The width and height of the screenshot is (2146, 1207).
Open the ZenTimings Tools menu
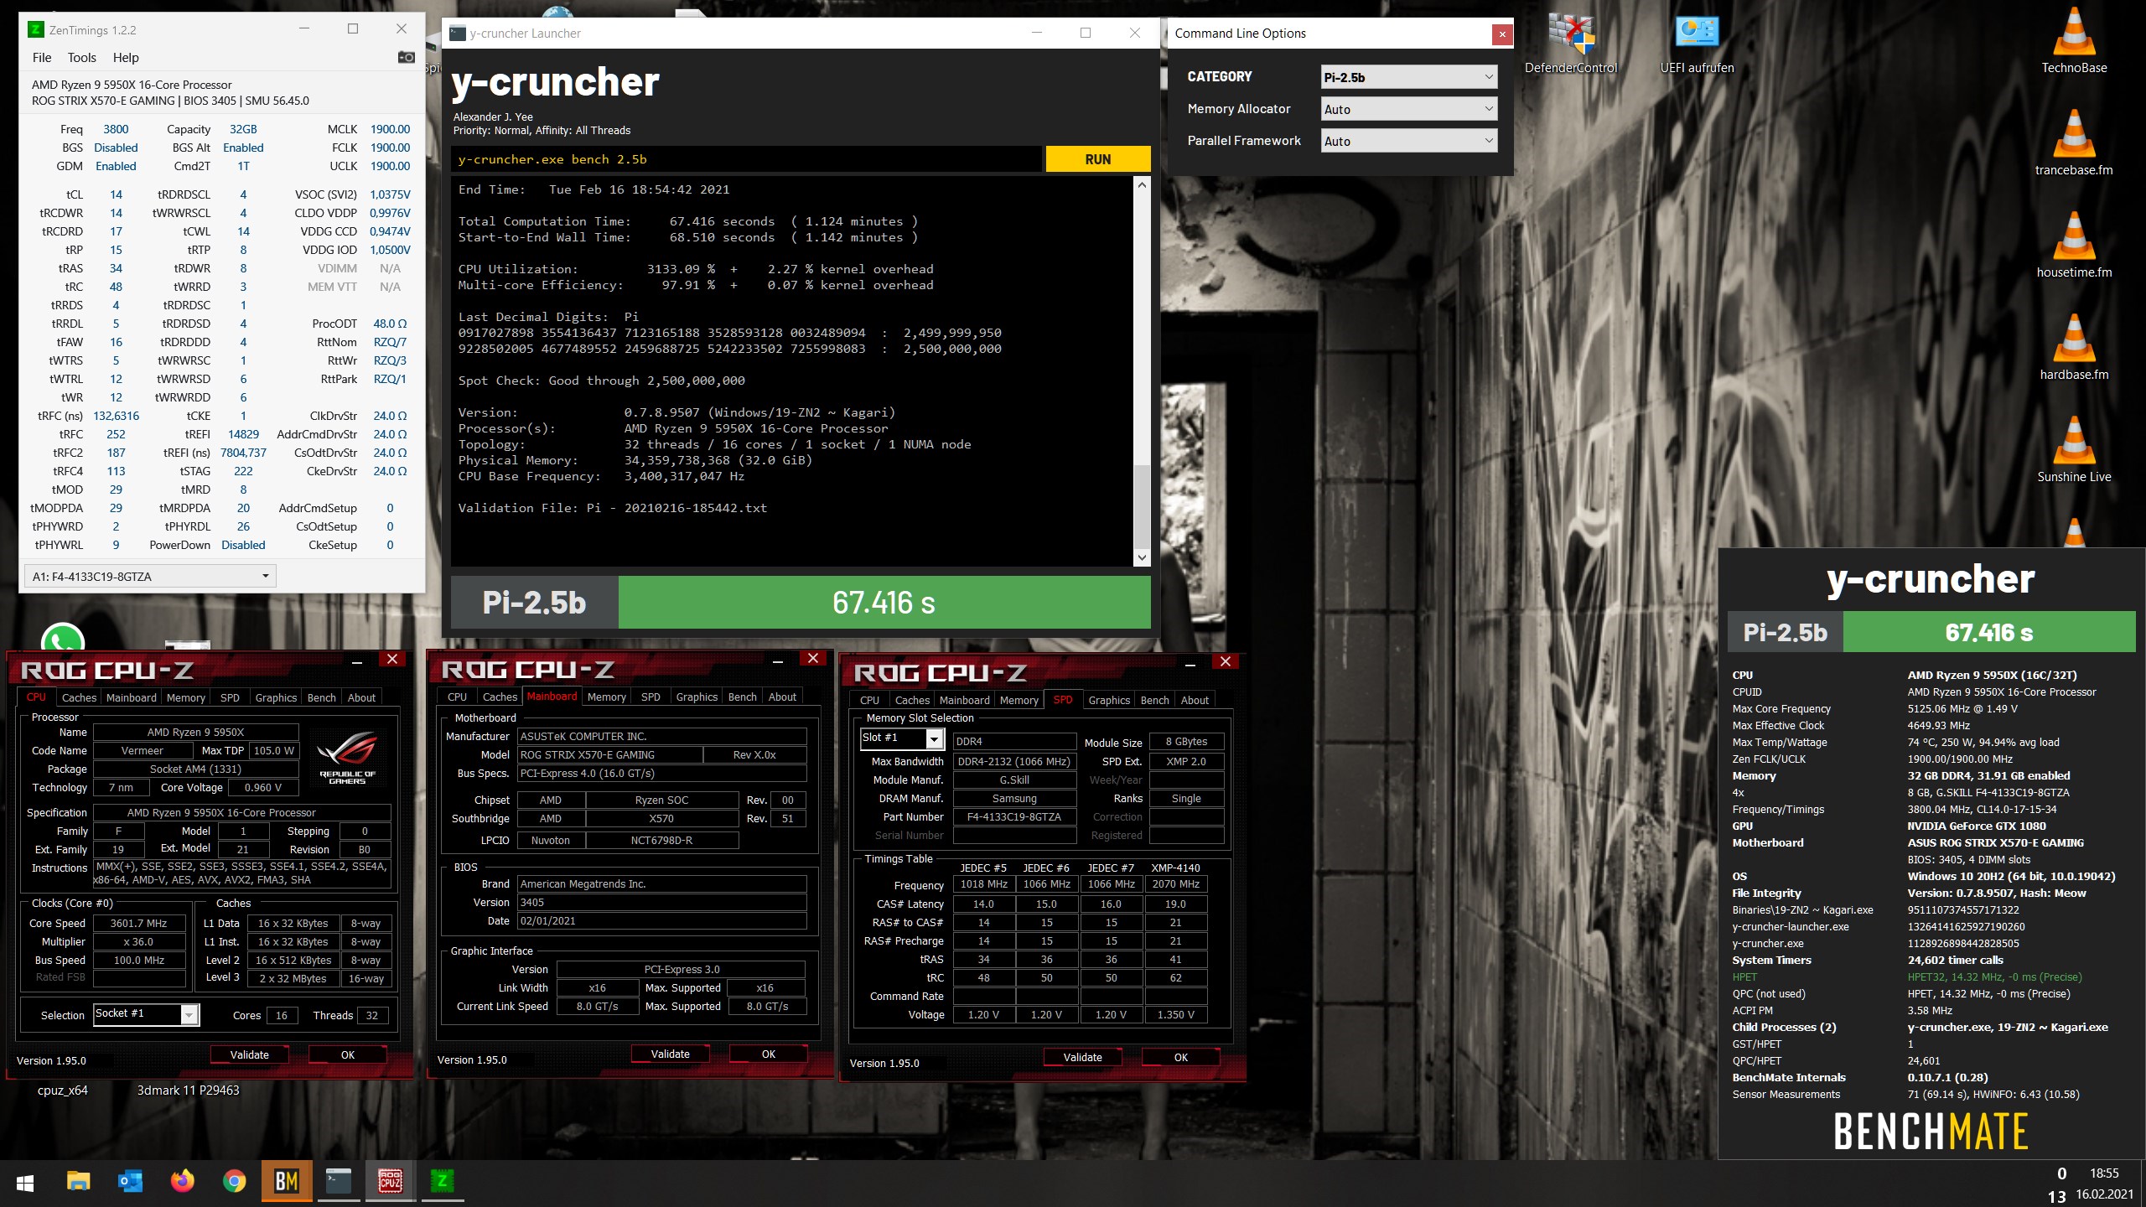[x=81, y=58]
